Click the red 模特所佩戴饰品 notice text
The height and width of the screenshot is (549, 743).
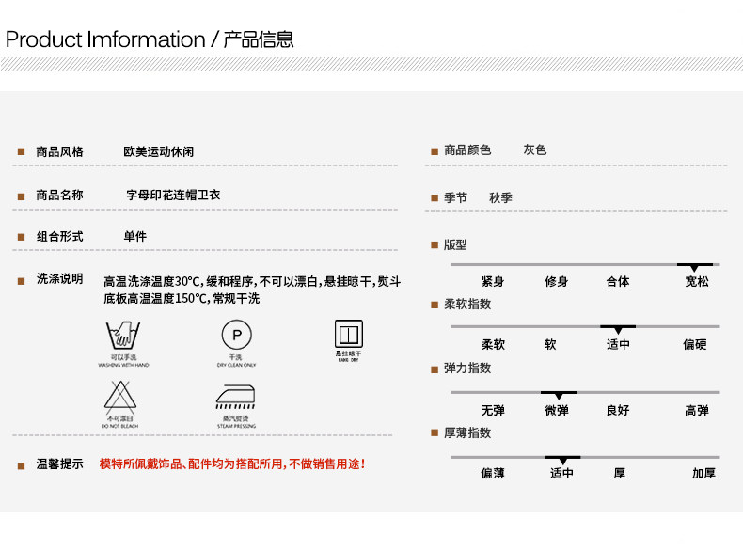coord(232,463)
